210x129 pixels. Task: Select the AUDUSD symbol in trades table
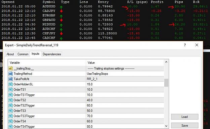point(49,6)
